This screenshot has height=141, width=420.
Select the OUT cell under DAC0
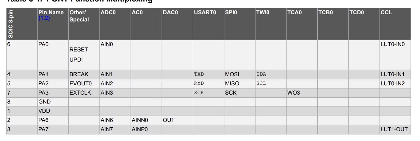[168, 120]
